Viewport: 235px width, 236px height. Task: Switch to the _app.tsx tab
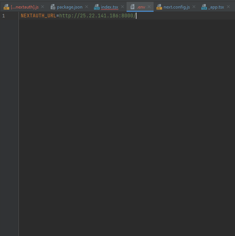(216, 7)
